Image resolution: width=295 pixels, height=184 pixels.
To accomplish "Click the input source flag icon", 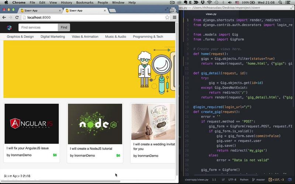I will 237,3.
